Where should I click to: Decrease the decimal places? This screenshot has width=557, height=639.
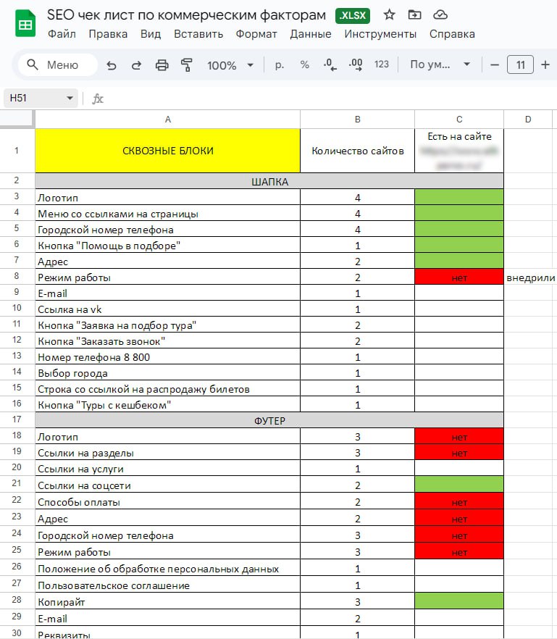[330, 65]
